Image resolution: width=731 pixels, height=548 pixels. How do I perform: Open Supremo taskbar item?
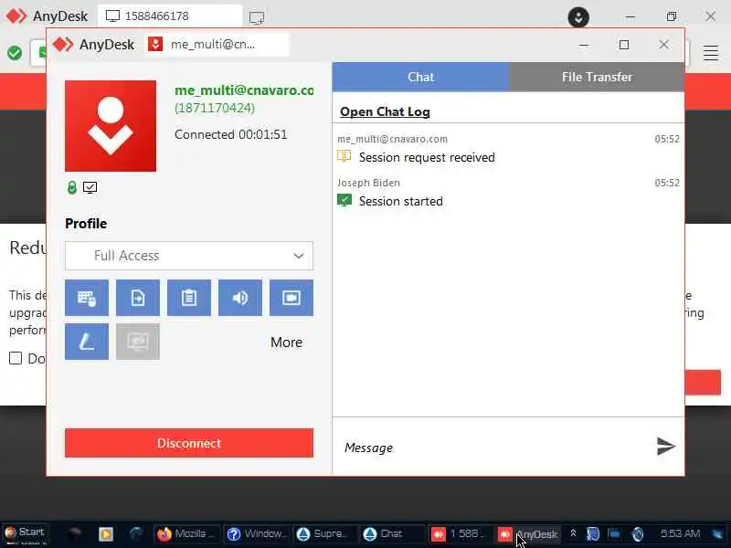pyautogui.click(x=323, y=533)
